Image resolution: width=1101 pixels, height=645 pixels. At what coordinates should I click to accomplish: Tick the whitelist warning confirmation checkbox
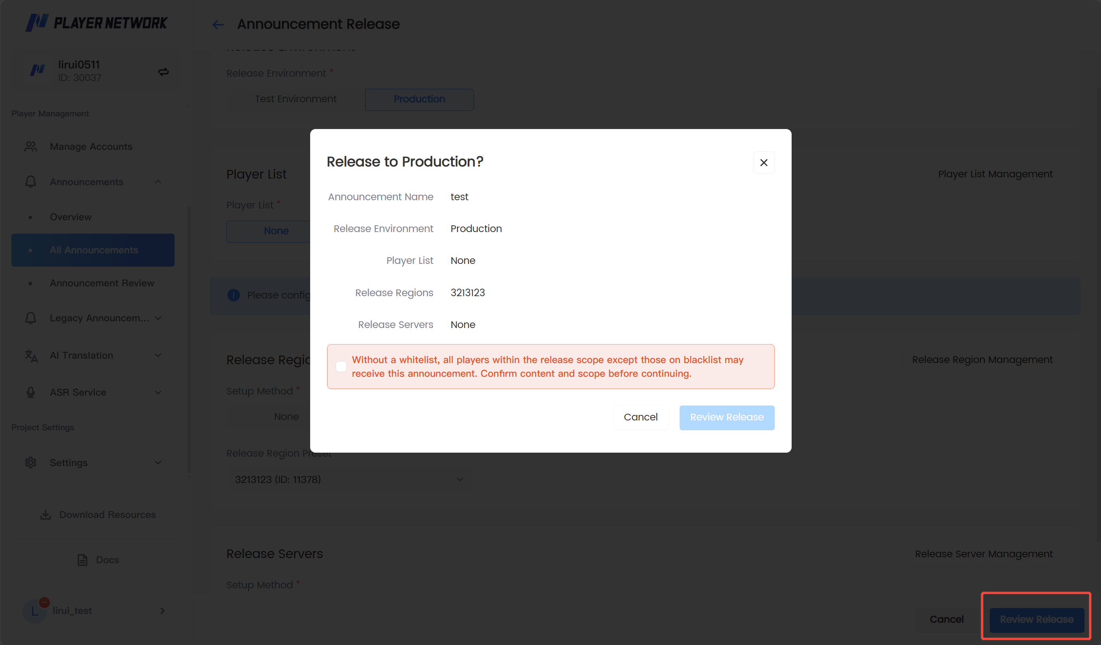click(341, 367)
